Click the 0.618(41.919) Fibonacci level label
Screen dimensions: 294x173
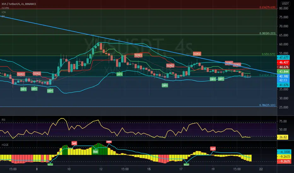(x=267, y=75)
